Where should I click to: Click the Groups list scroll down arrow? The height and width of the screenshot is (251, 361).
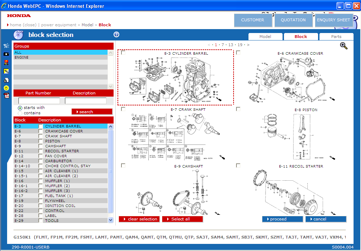coord(110,86)
